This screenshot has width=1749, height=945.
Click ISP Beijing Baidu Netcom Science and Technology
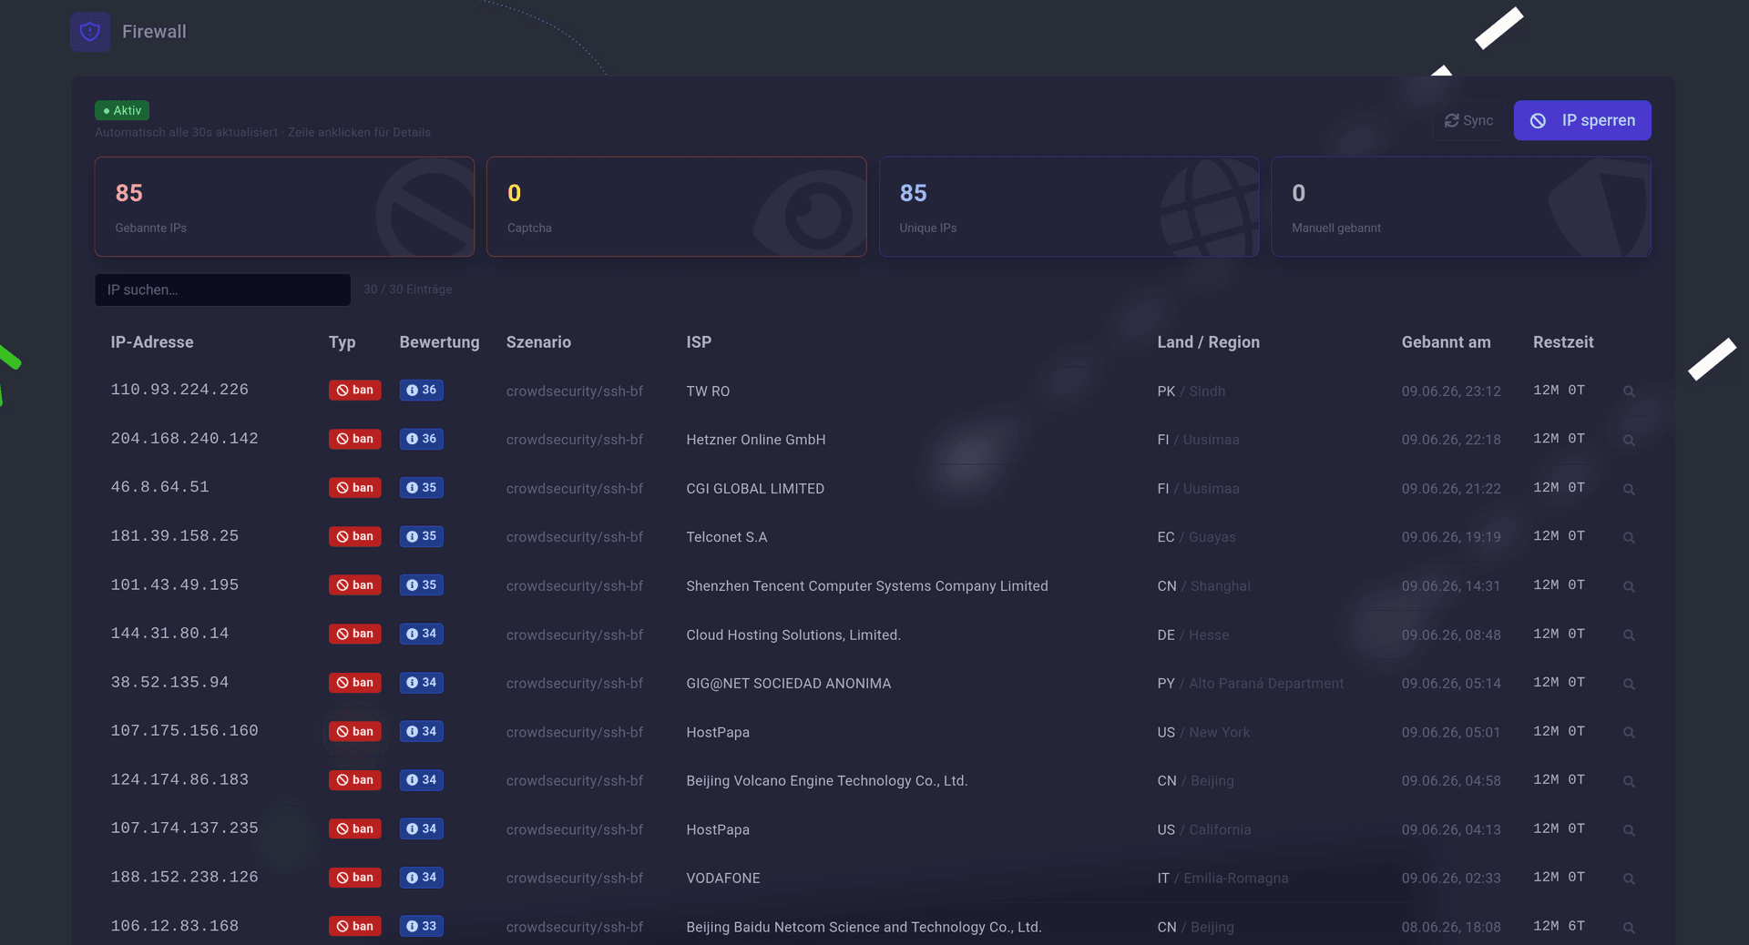(864, 928)
